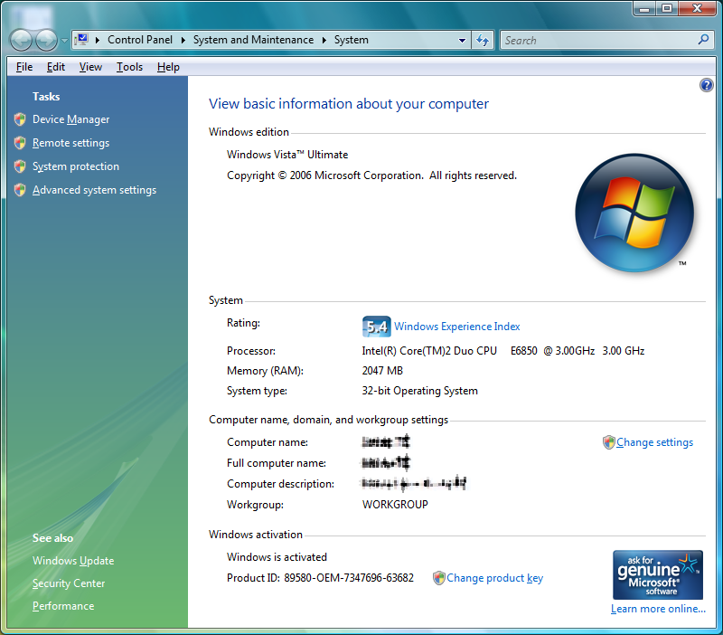
Task: Click the search magnifier icon
Action: click(x=704, y=40)
